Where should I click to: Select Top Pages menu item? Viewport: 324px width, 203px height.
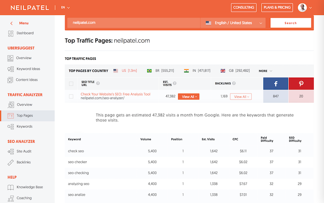pos(25,116)
